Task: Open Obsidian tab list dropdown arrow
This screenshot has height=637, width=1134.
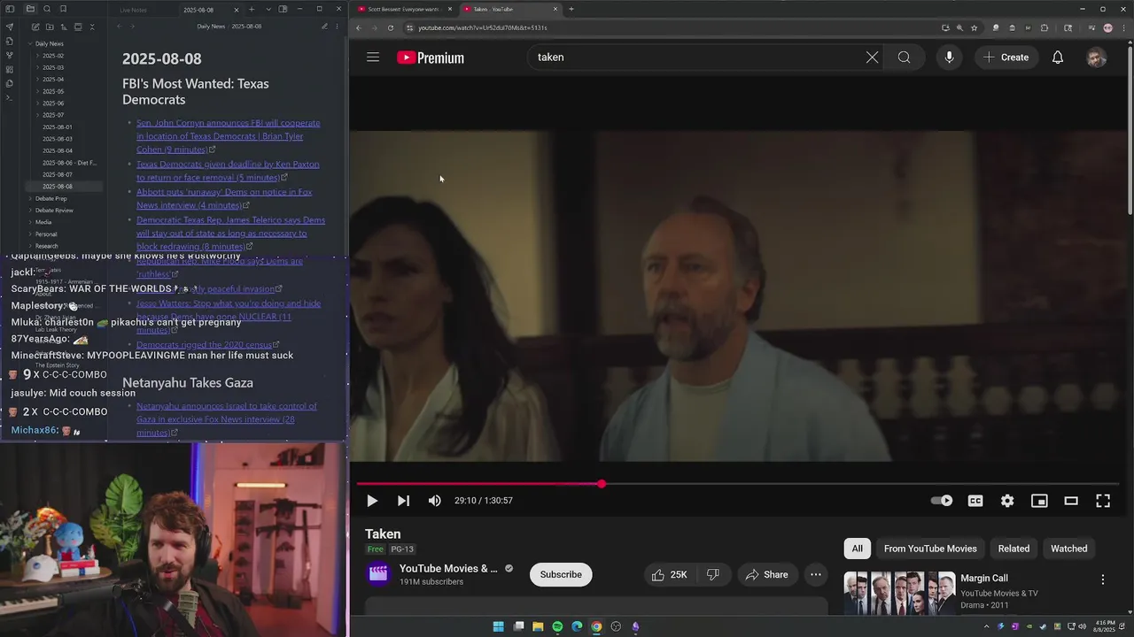Action: point(267,9)
